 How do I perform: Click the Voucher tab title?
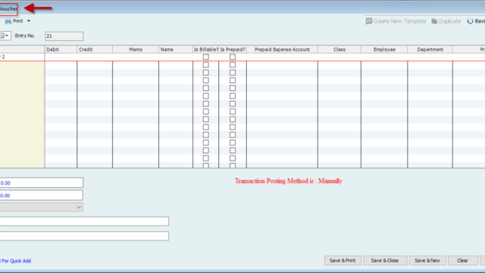[x=8, y=8]
